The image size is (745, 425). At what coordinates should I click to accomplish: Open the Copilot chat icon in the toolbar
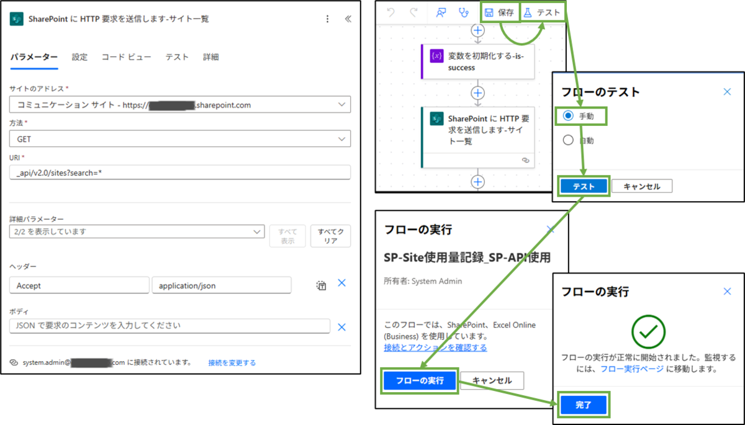tap(441, 12)
